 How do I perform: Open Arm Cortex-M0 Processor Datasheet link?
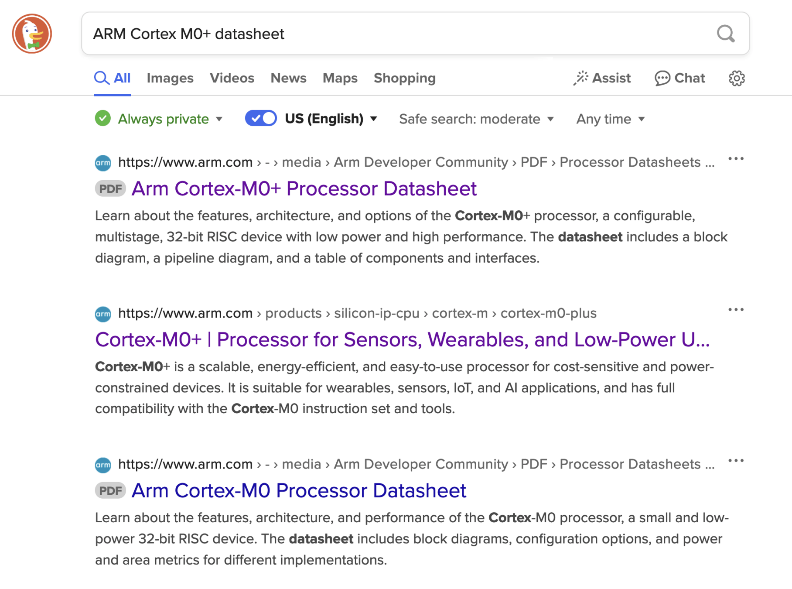[299, 490]
